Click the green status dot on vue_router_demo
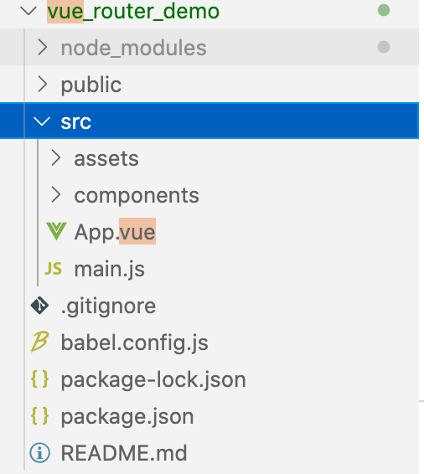The width and height of the screenshot is (424, 474). coord(384,10)
